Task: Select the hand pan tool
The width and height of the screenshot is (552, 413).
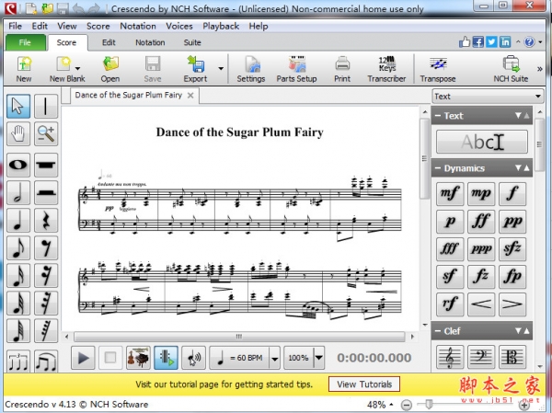Action: pyautogui.click(x=18, y=134)
